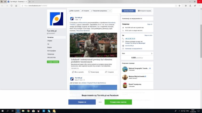Screen dimensions: 202x113
Task: Select За in the page sidebar
Action: click(48, 44)
